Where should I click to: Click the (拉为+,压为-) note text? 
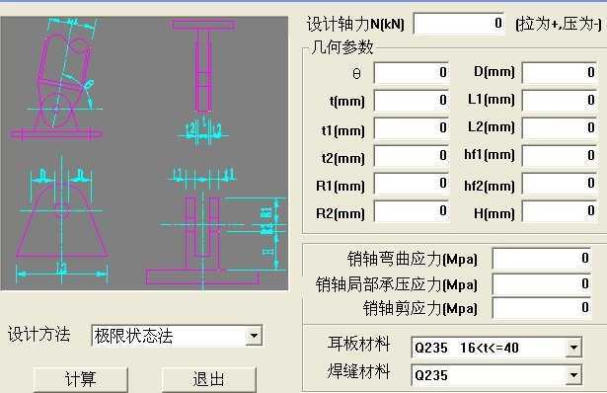point(559,24)
